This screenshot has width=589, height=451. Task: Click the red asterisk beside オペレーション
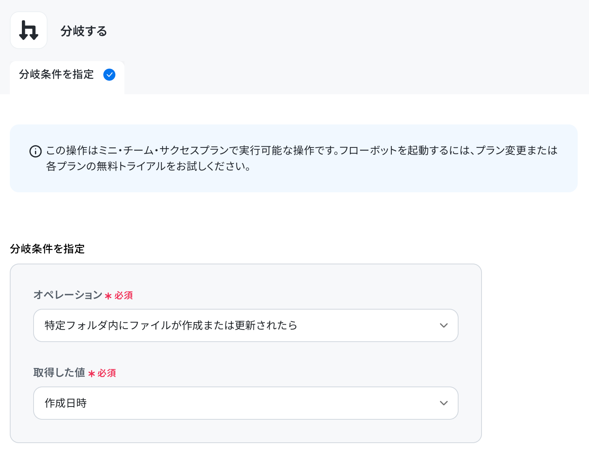(108, 296)
